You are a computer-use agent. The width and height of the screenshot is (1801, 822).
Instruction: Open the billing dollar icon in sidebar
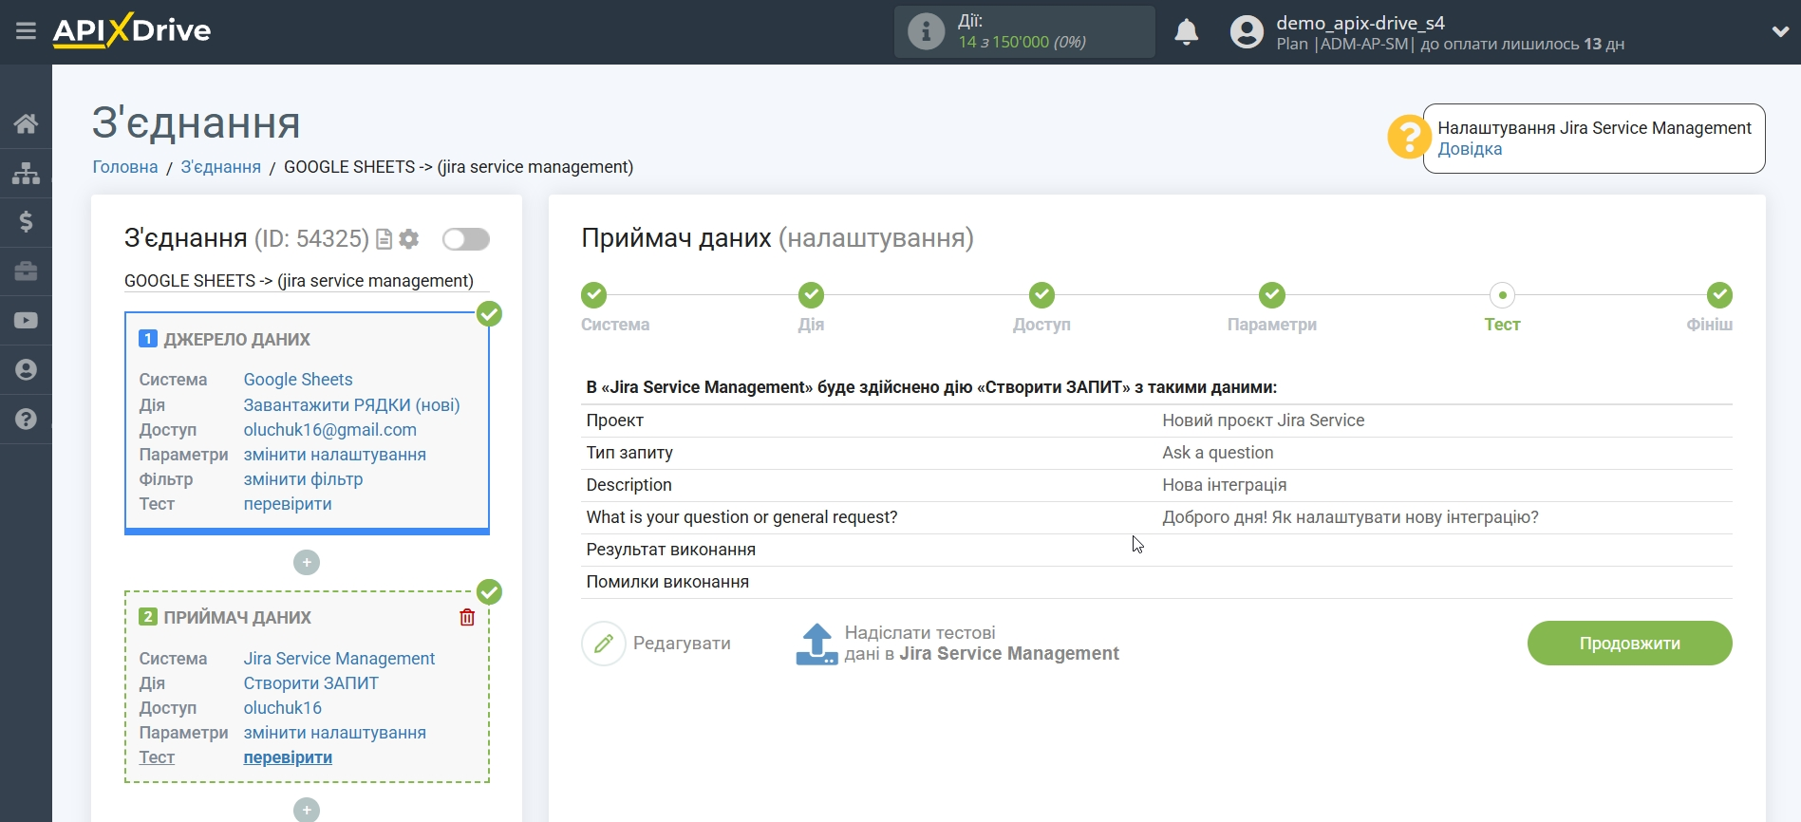pyautogui.click(x=26, y=222)
